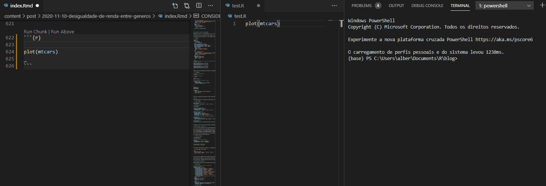Click the problems count badge '4'
This screenshot has height=186, width=546.
pos(378,6)
